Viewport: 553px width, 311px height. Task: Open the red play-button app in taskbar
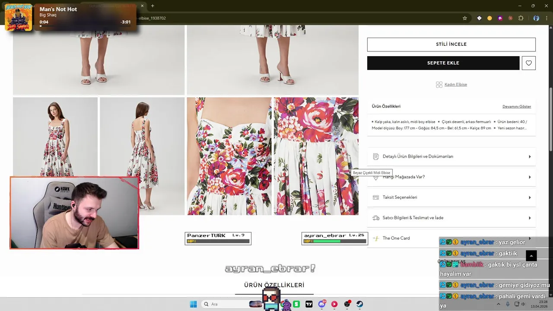coord(334,304)
